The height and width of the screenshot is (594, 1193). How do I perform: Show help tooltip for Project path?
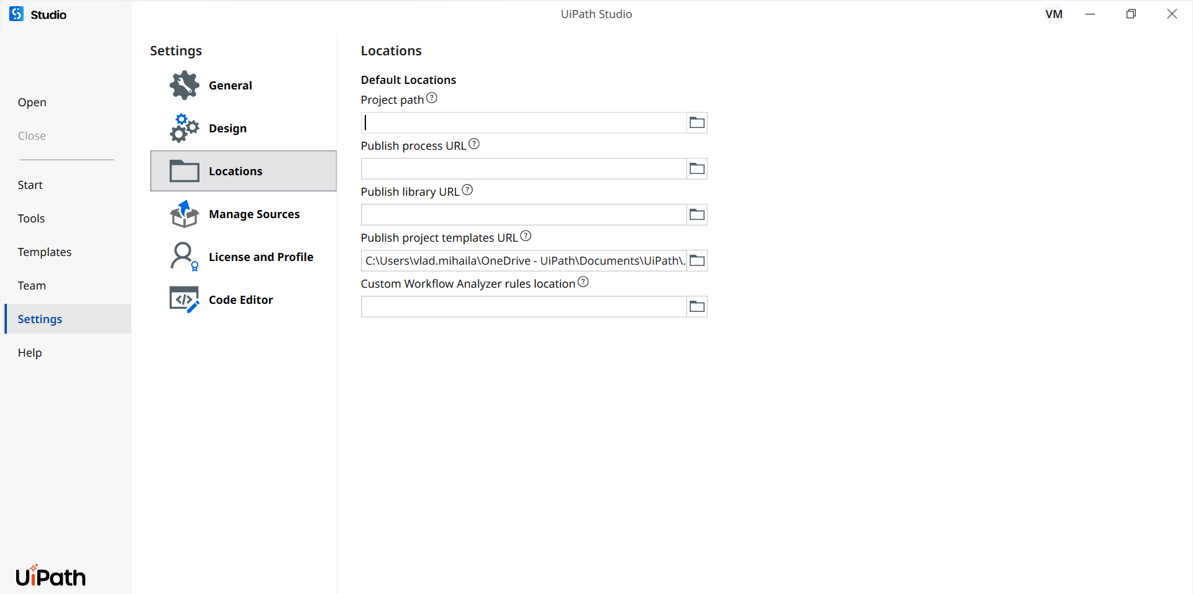point(432,98)
